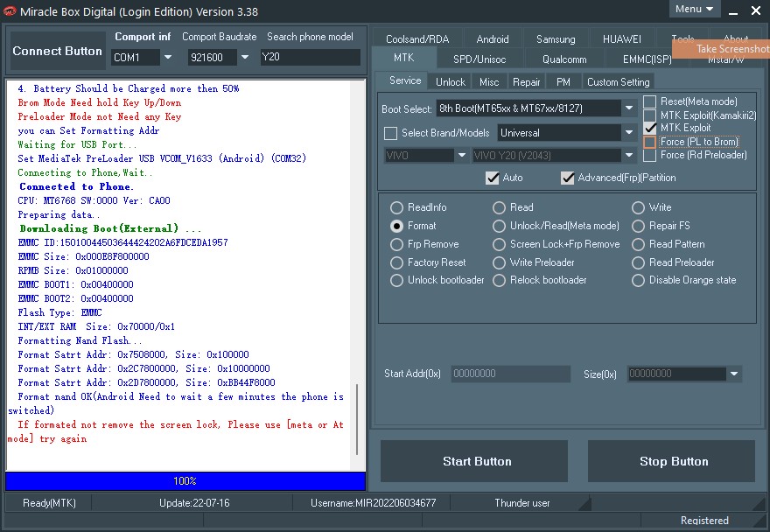Select the Read Pattern radio option
770x532 pixels.
coord(638,245)
